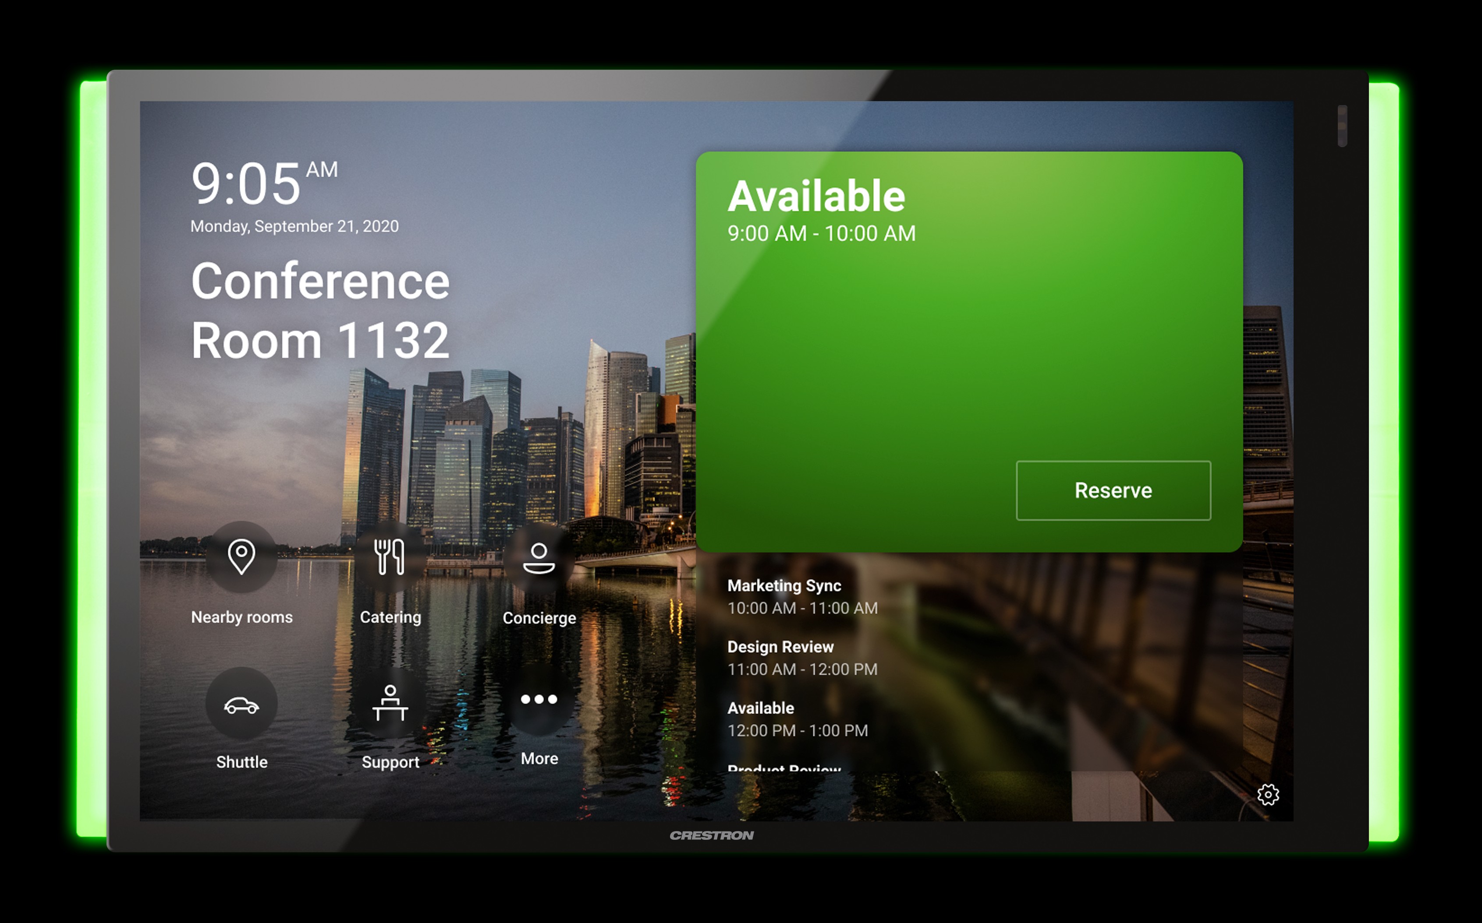Click the Nearby rooms text label
The image size is (1482, 923).
[241, 617]
